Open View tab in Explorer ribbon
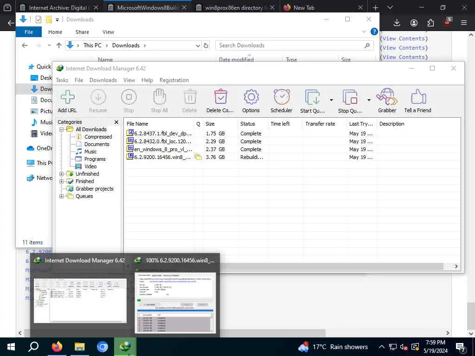This screenshot has height=356, width=475. click(108, 32)
